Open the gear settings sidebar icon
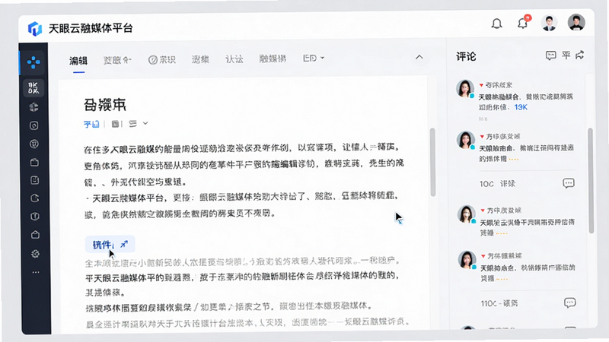 pos(35,254)
